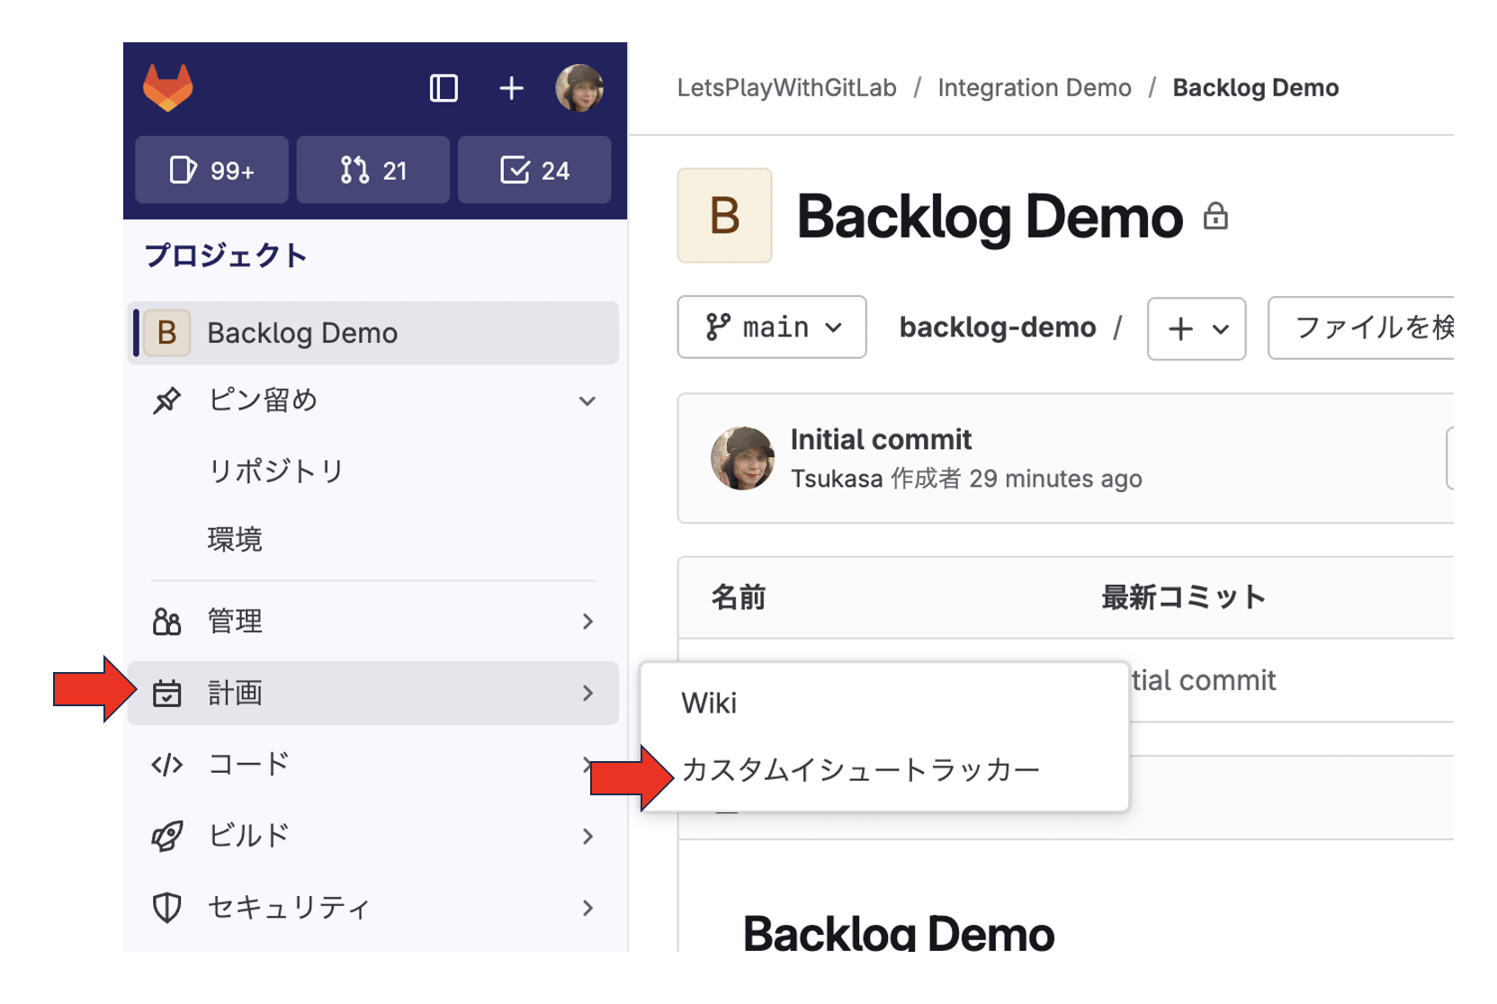This screenshot has width=1497, height=1004.
Task: Click the 計画 calendar icon
Action: click(x=166, y=694)
